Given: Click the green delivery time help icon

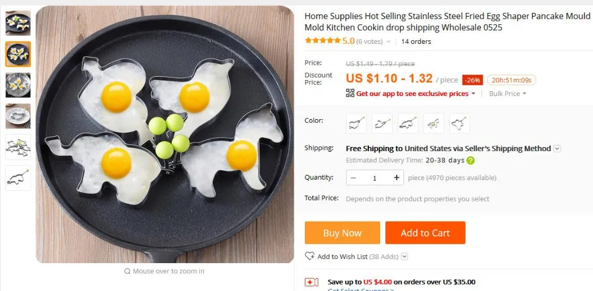Looking at the screenshot, I should tap(470, 161).
